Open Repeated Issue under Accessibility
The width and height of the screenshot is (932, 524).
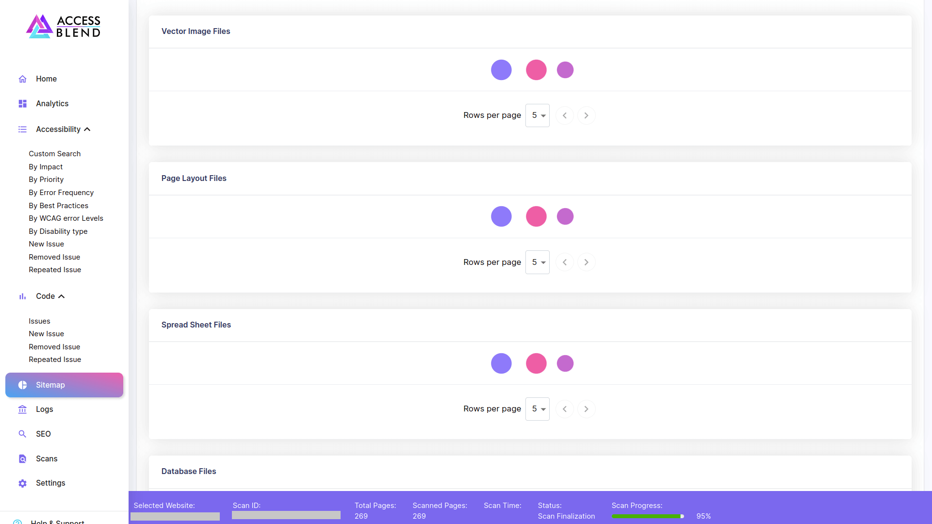55,270
